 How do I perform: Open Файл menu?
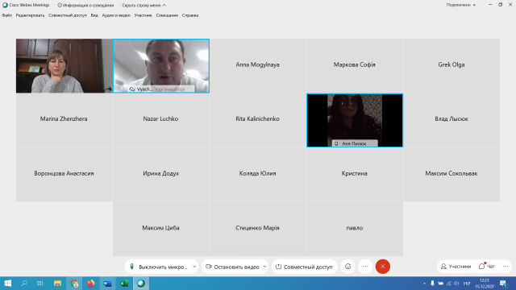(x=6, y=15)
